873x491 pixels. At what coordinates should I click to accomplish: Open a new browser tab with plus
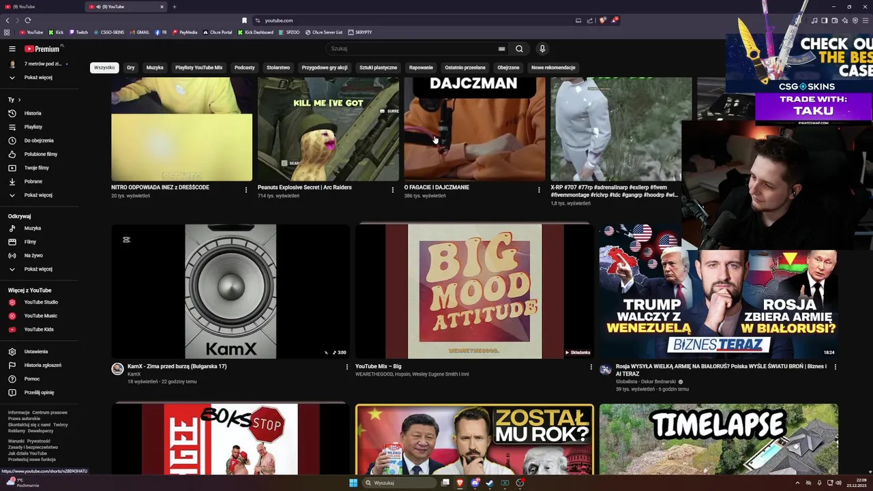(174, 7)
